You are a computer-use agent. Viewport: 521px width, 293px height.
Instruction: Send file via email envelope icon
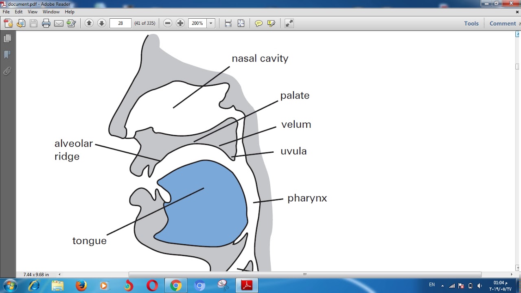click(x=59, y=23)
